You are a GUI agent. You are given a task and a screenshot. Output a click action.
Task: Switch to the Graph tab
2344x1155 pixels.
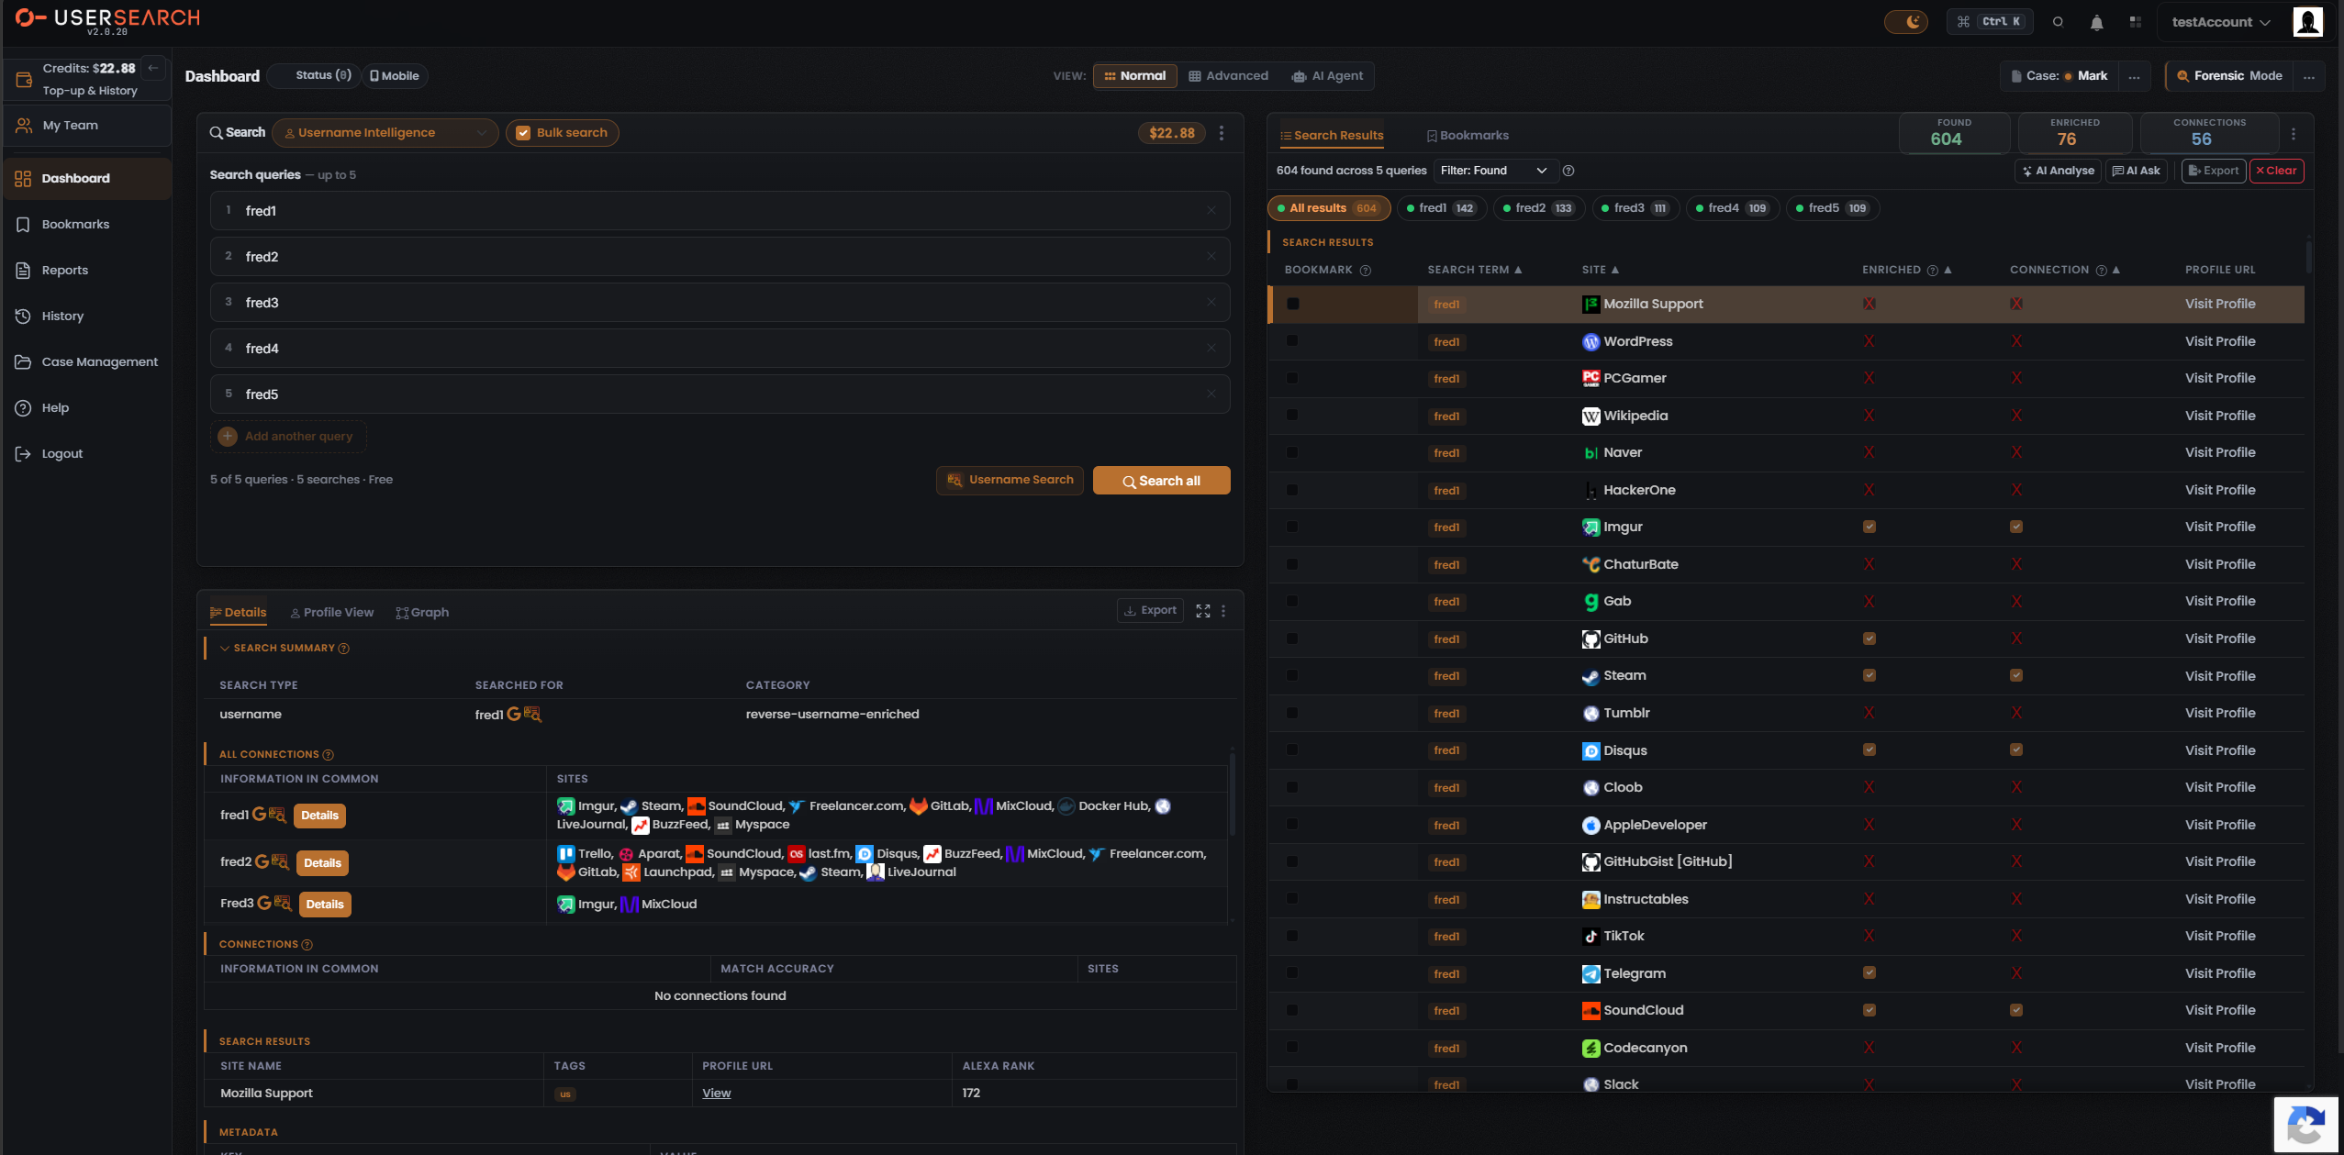coord(422,613)
